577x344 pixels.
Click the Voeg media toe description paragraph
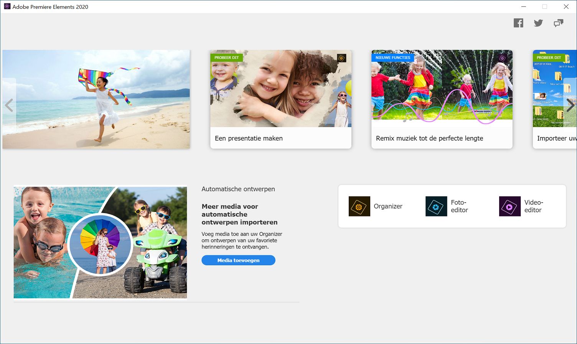[x=242, y=240]
